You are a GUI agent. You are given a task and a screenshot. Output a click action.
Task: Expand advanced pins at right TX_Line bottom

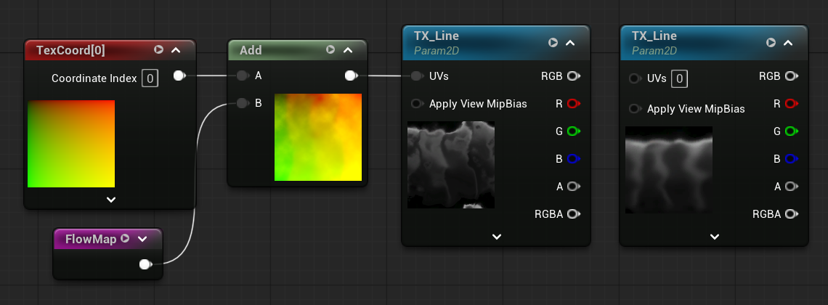coord(715,237)
